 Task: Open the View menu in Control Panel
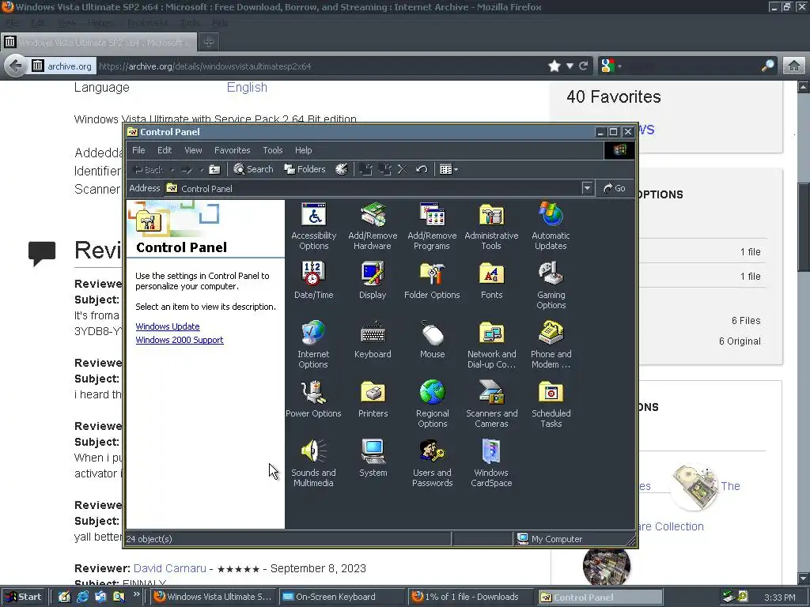(193, 150)
